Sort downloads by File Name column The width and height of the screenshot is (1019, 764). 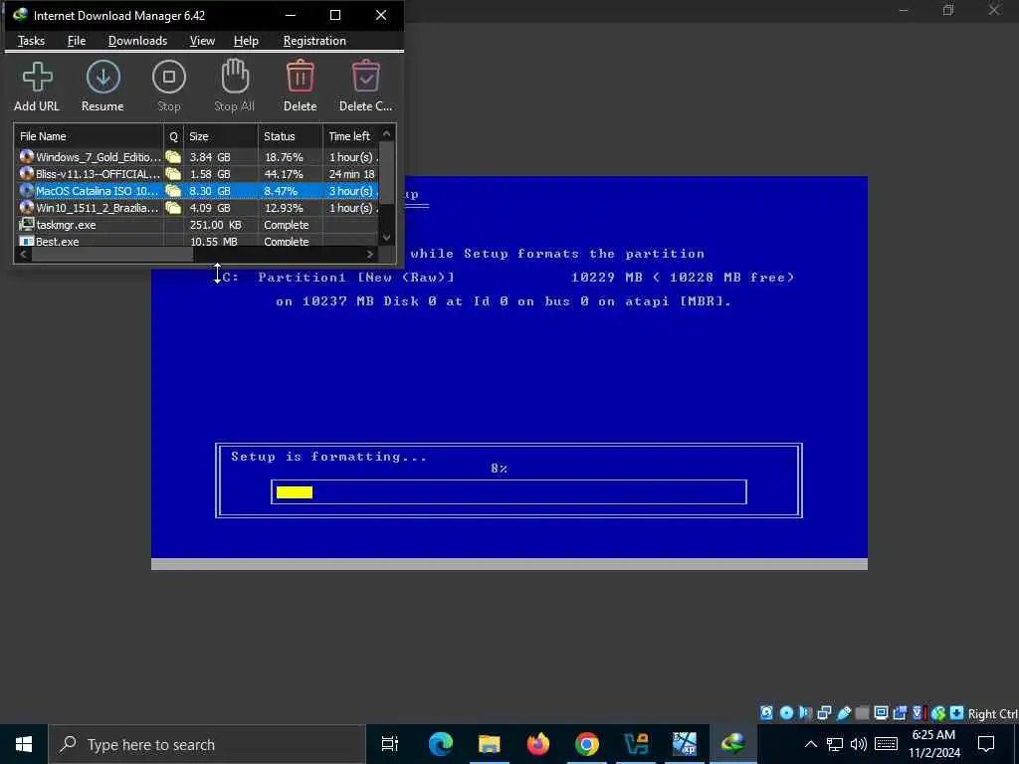89,135
